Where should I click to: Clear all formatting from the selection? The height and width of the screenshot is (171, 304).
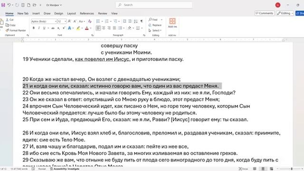click(x=90, y=21)
